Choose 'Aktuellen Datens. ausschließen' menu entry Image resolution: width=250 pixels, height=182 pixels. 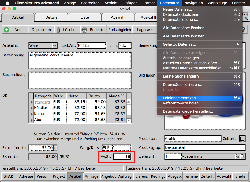200,63
